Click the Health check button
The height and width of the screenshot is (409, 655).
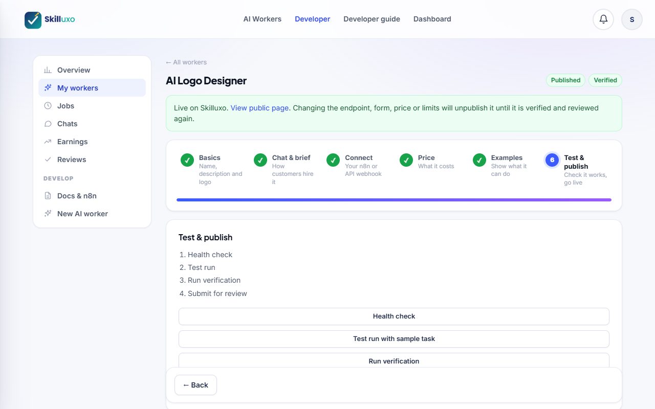394,316
